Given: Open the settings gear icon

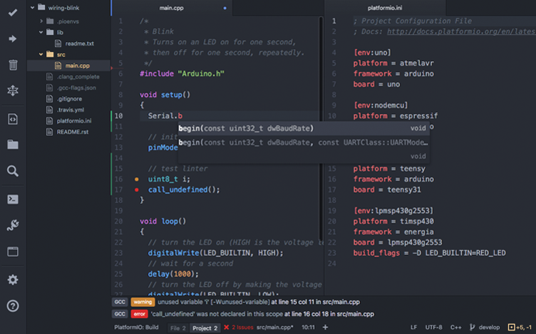Looking at the screenshot, I should point(12,279).
